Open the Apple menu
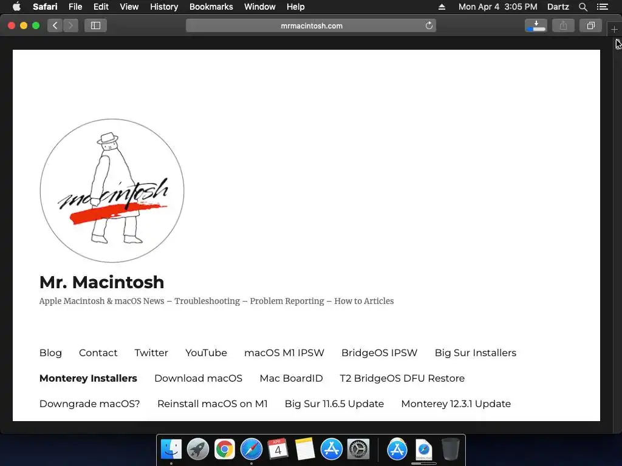Image resolution: width=622 pixels, height=466 pixels. coord(16,7)
